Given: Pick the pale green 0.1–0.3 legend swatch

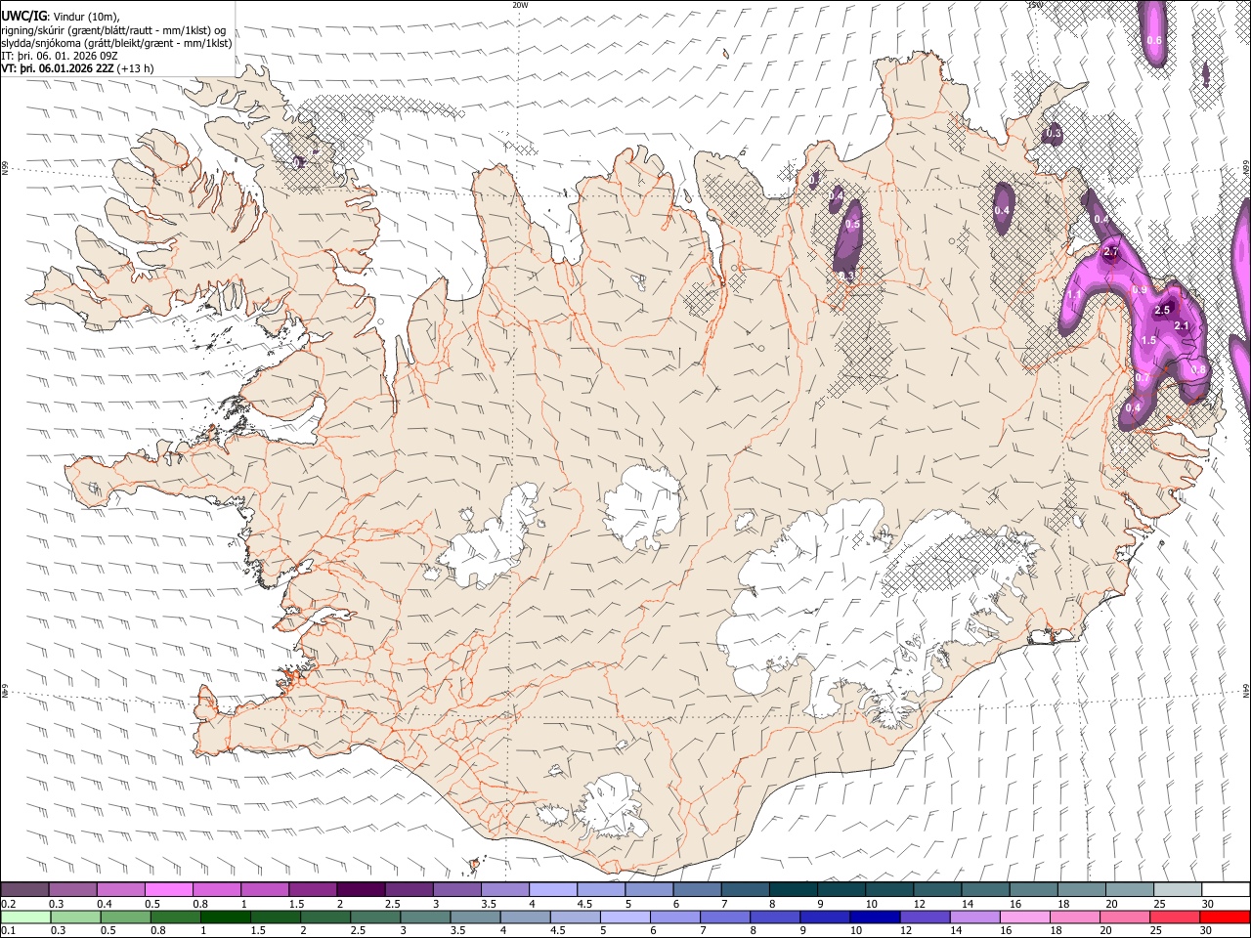Looking at the screenshot, I should (25, 917).
